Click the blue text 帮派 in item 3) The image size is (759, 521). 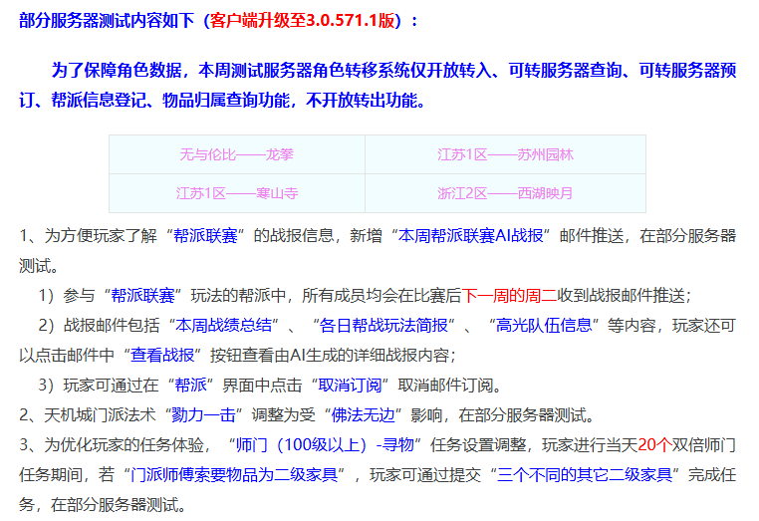190,386
